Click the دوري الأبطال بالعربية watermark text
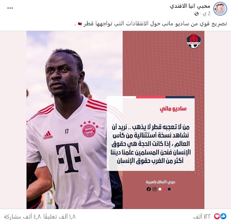This screenshot has height=223, width=231. pos(161,182)
